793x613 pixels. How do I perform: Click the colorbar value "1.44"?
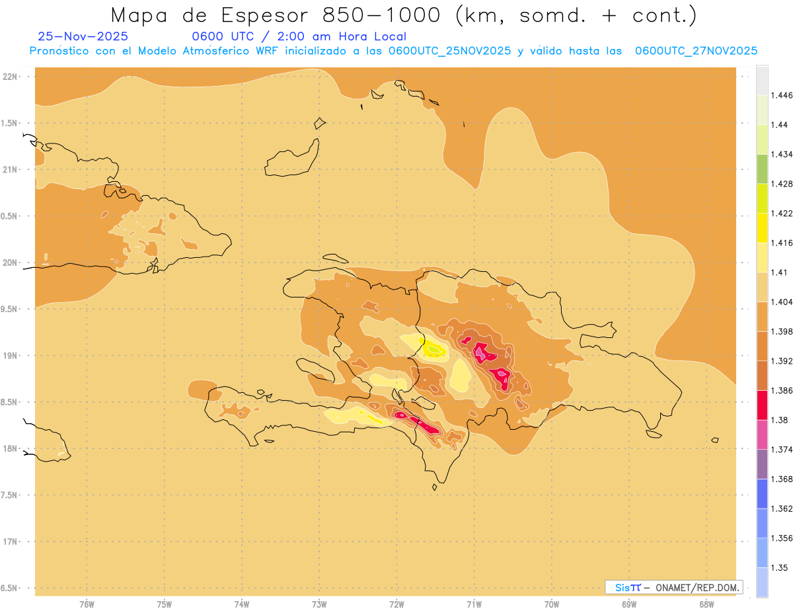780,125
